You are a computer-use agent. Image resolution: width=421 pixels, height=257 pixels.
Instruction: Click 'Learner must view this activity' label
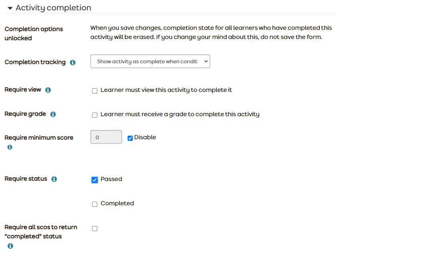click(166, 90)
